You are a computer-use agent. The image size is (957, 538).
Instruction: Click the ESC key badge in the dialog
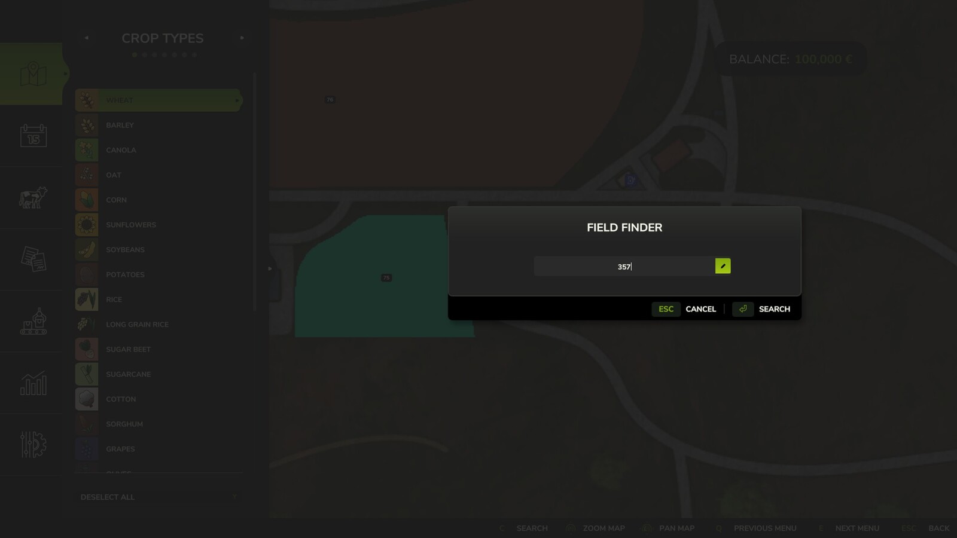[x=666, y=309]
